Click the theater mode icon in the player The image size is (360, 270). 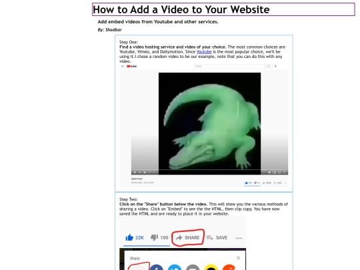pos(279,172)
